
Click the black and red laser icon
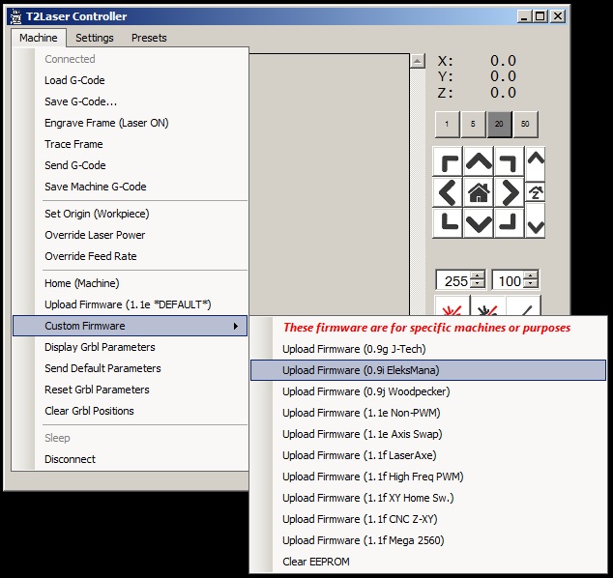[488, 306]
